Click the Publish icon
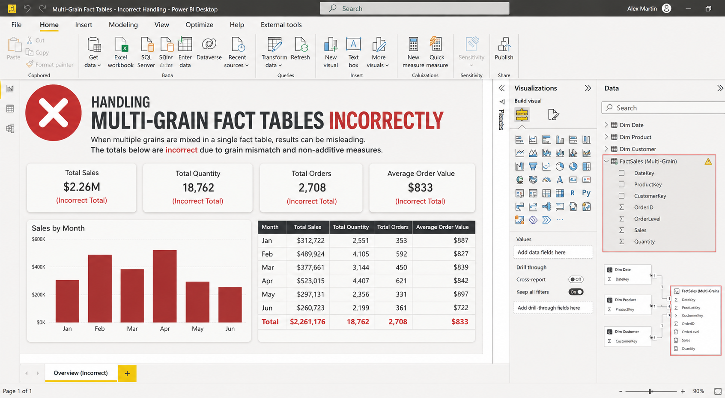 coord(504,45)
